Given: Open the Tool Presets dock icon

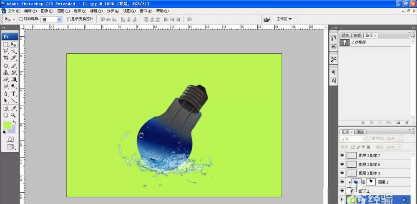Looking at the screenshot, I should coord(334,59).
